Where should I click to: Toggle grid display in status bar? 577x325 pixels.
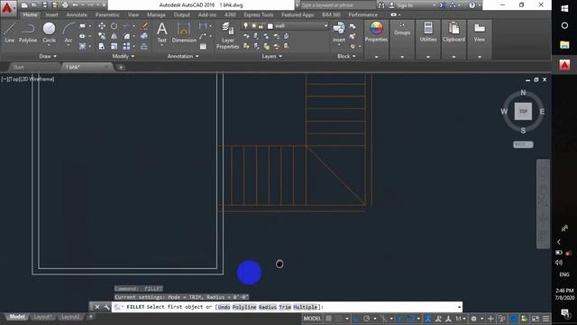[328, 319]
